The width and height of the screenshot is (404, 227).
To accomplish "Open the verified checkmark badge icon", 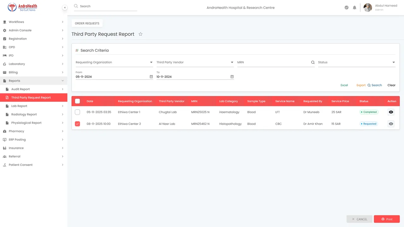I will click(347, 8).
